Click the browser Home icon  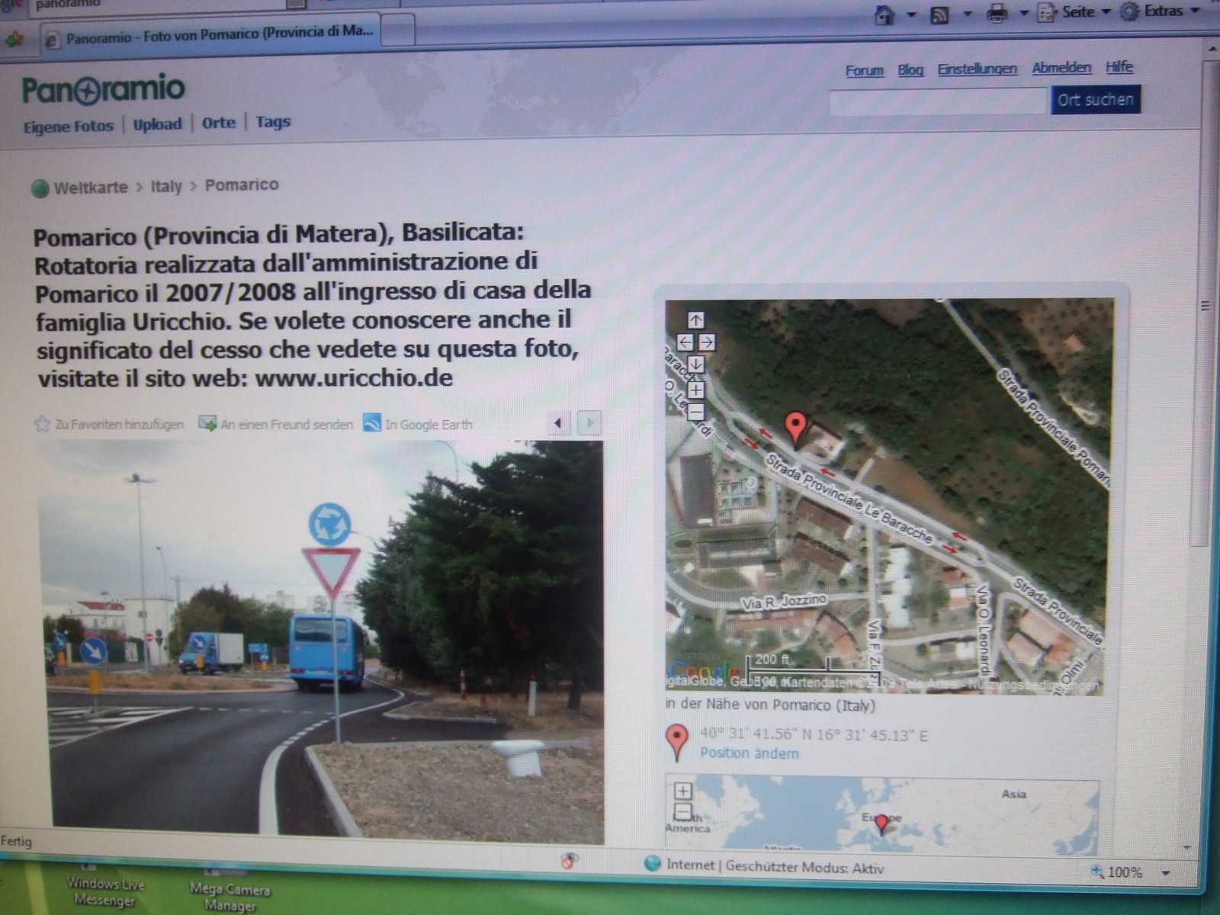(884, 14)
